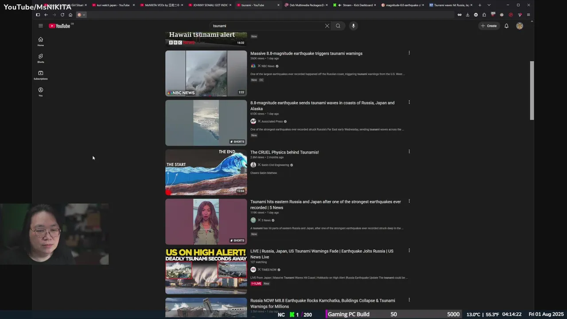This screenshot has height=319, width=567.
Task: Switch to the MsNIKITA VODs tab
Action: coord(160,5)
